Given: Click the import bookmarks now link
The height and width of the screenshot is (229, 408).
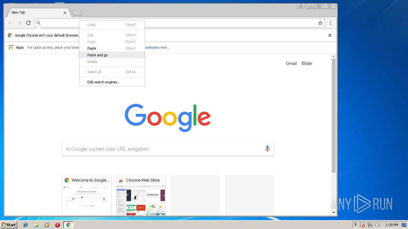Looking at the screenshot, I should pos(157,47).
